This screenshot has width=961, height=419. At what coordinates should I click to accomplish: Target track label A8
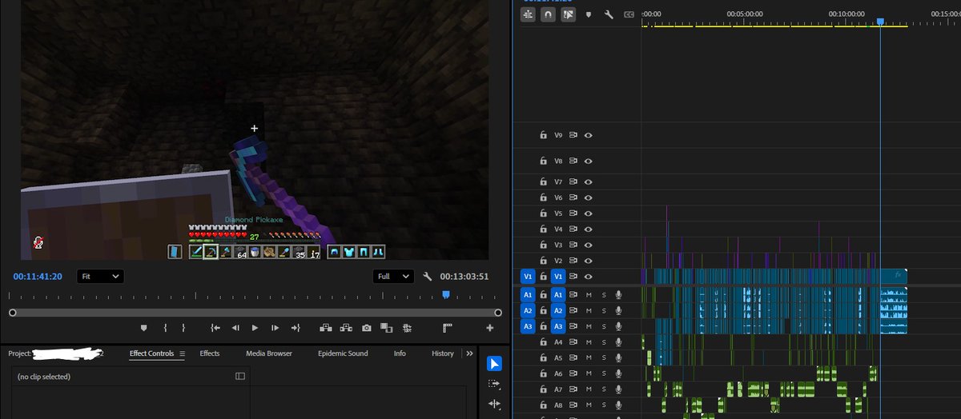coord(559,405)
